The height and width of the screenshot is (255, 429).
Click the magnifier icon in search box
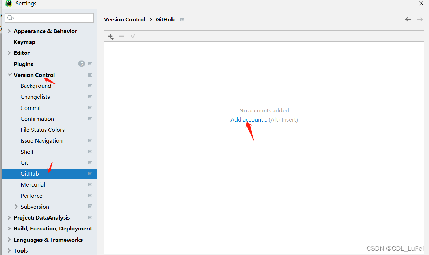click(11, 18)
